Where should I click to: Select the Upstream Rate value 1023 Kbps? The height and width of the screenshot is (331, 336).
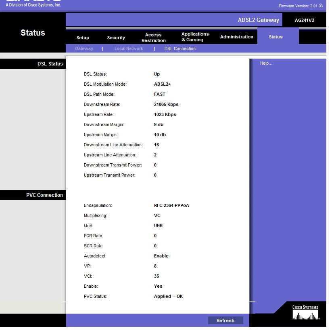click(165, 114)
